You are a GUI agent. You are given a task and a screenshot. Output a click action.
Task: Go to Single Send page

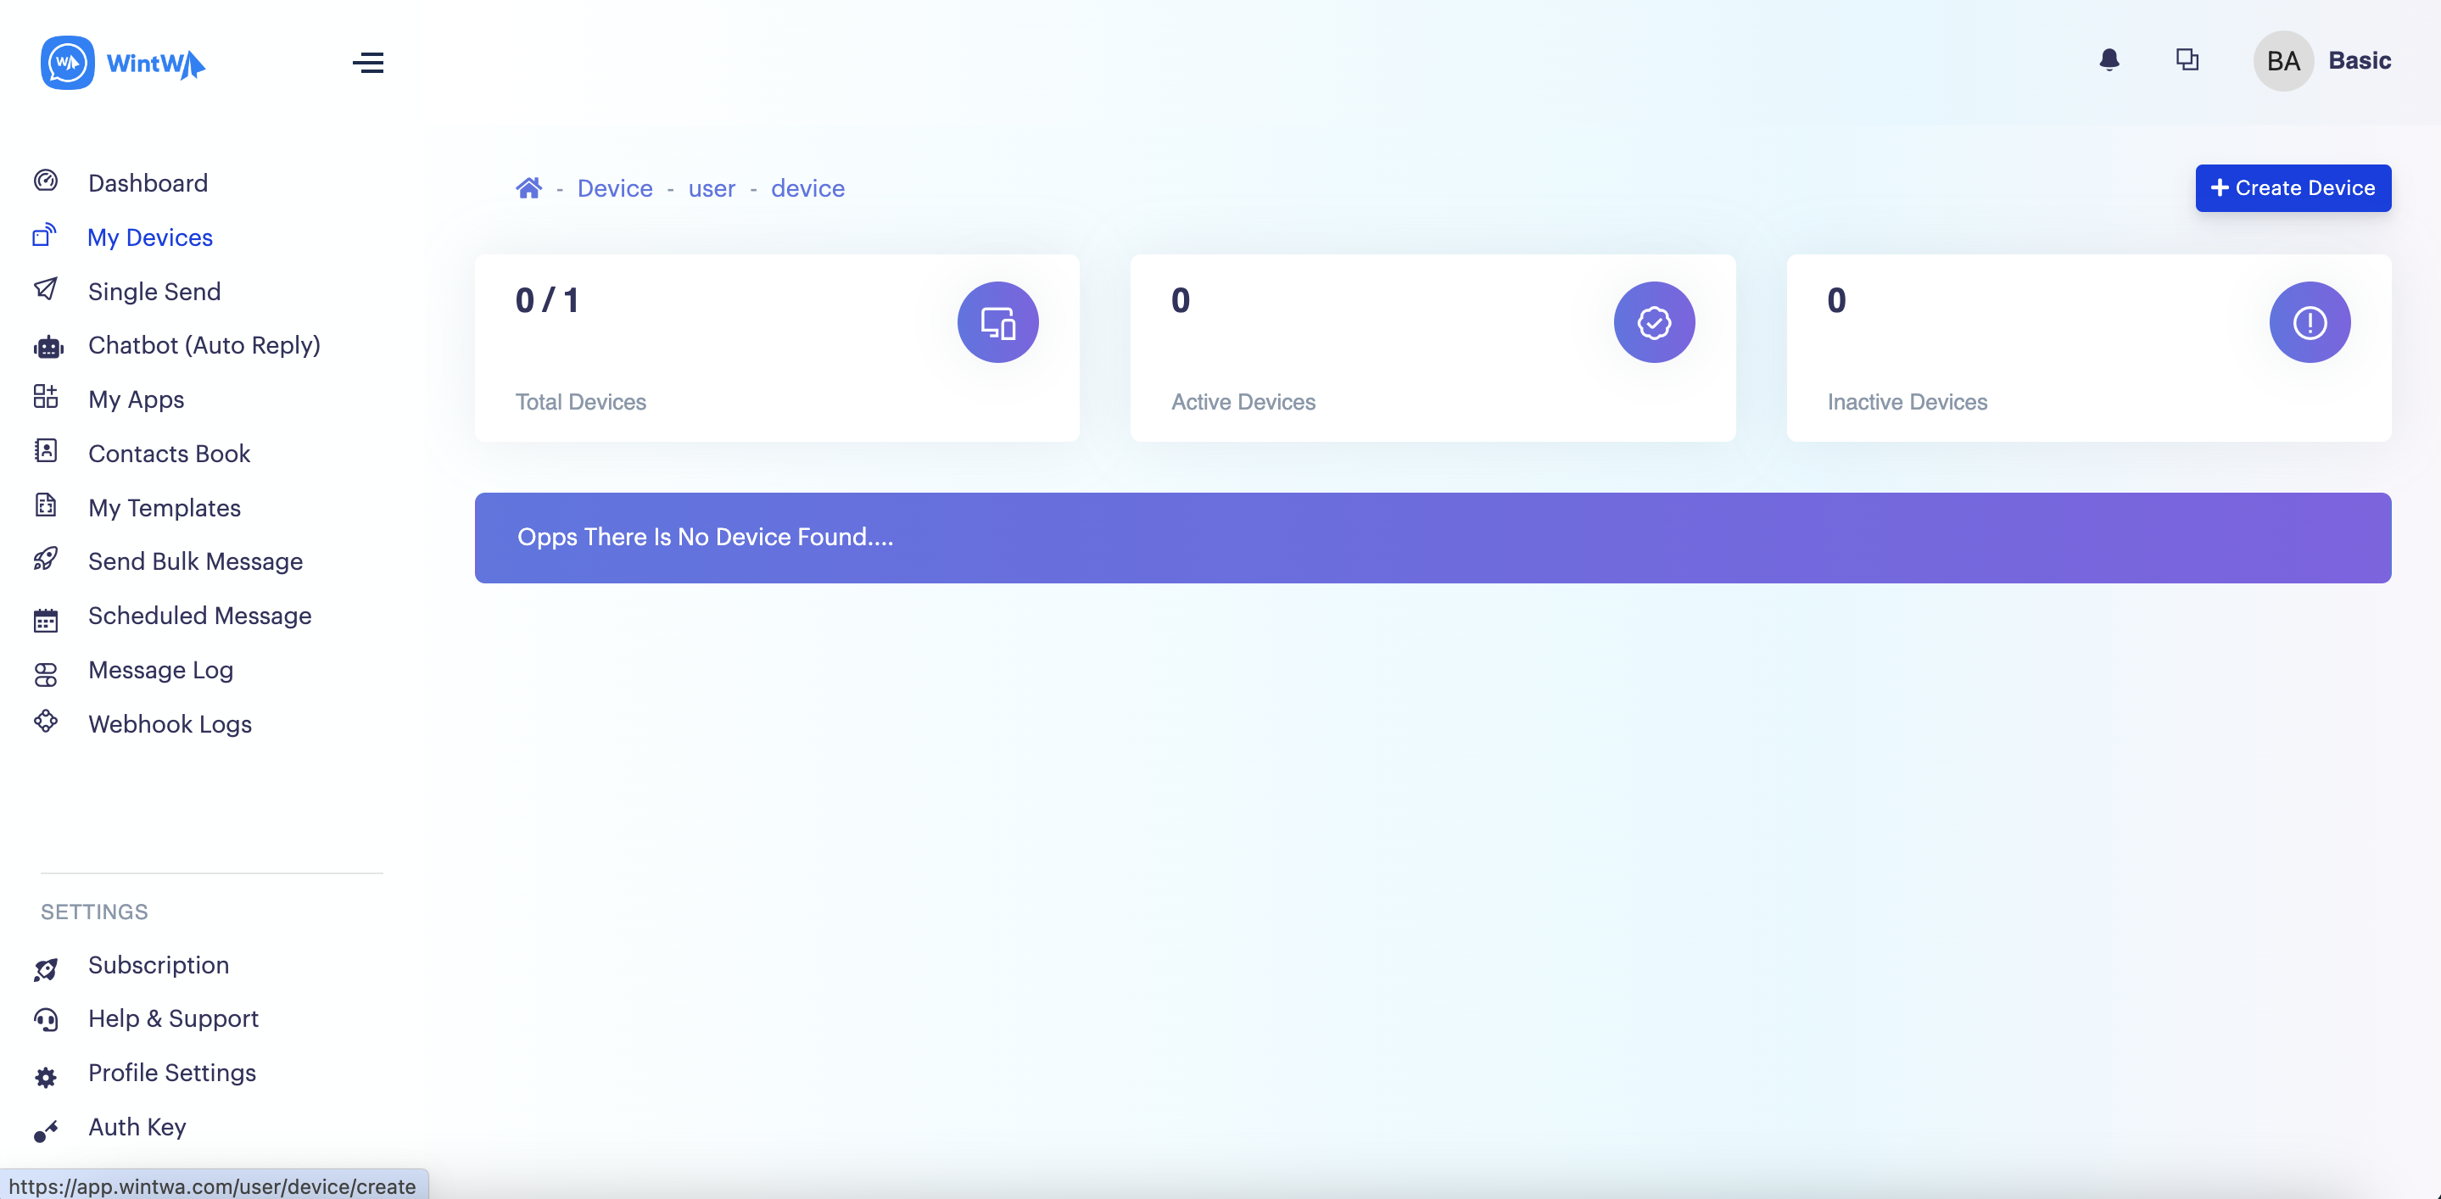(x=154, y=292)
